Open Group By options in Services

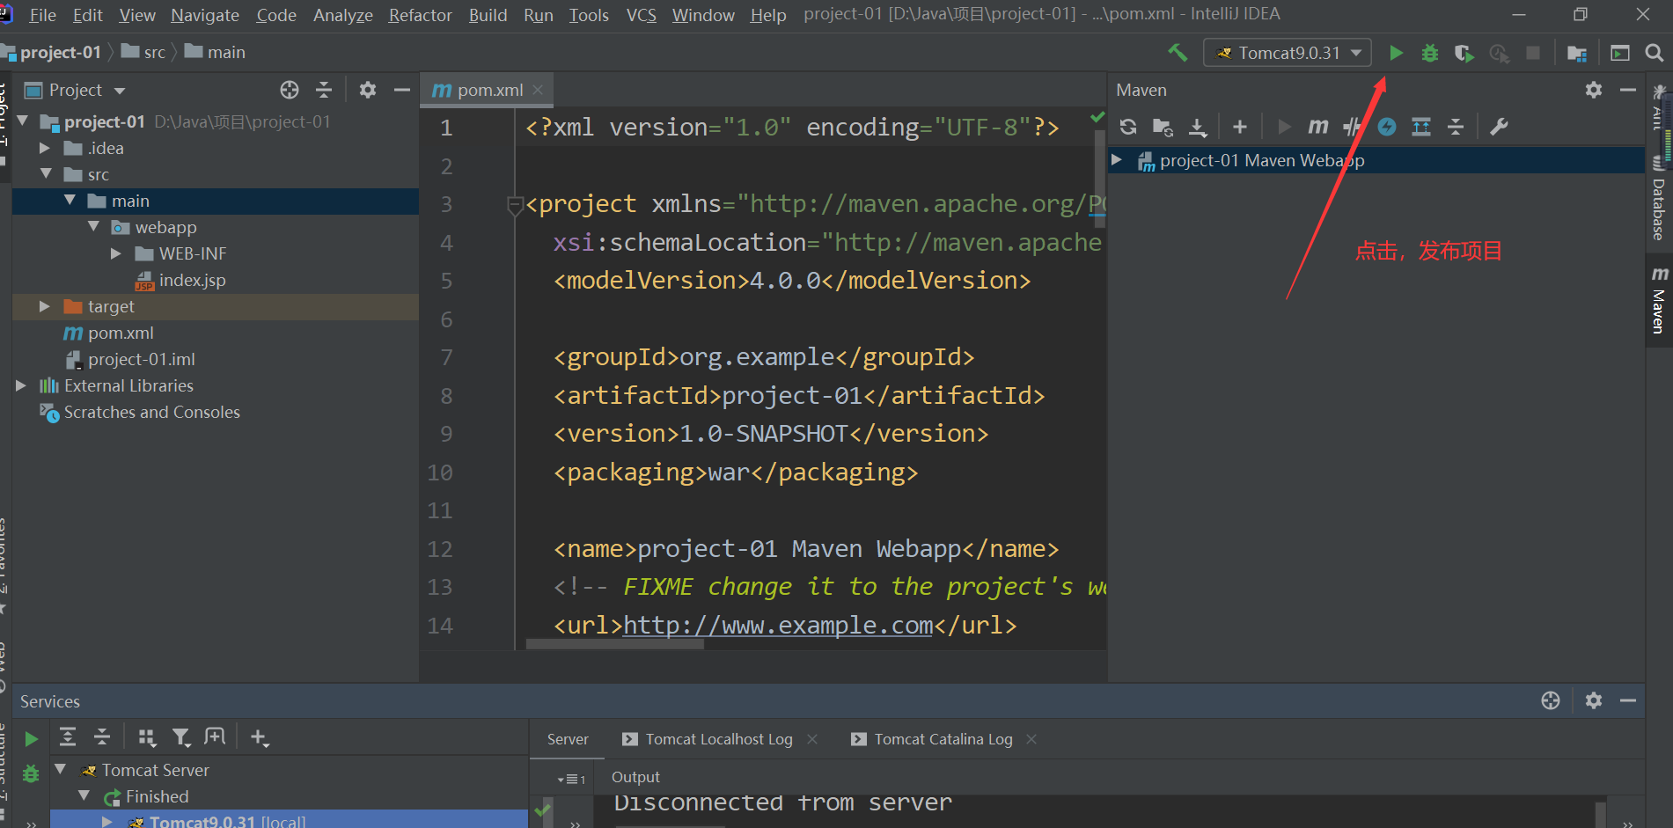point(147,737)
